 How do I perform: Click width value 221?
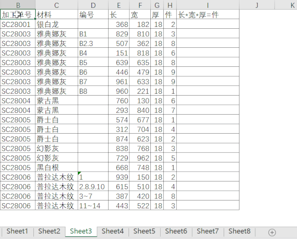140,91
